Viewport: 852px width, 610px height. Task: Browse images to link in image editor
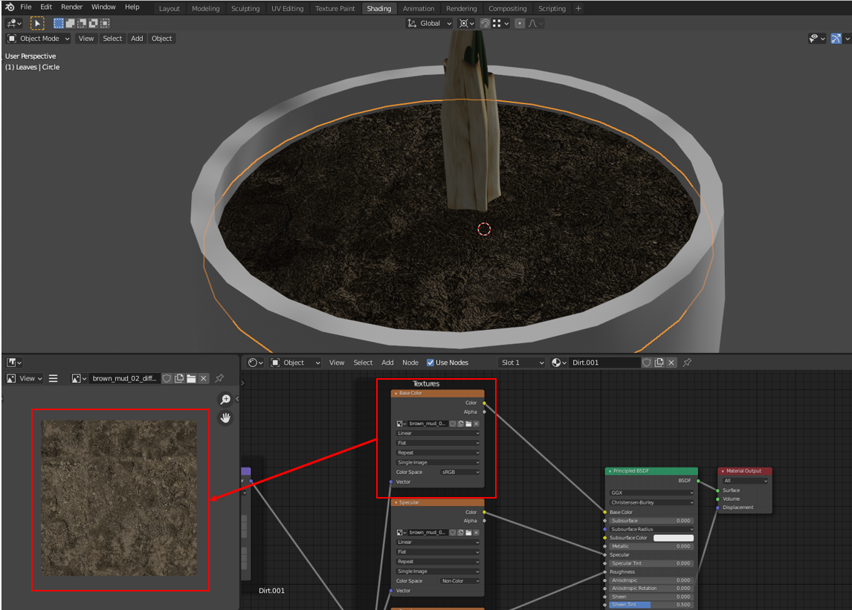point(79,379)
